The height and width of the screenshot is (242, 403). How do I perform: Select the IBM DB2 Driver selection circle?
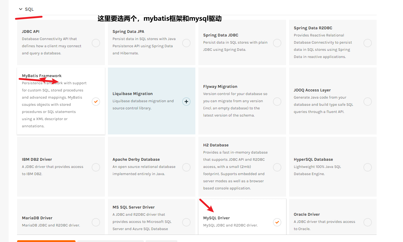click(x=96, y=167)
